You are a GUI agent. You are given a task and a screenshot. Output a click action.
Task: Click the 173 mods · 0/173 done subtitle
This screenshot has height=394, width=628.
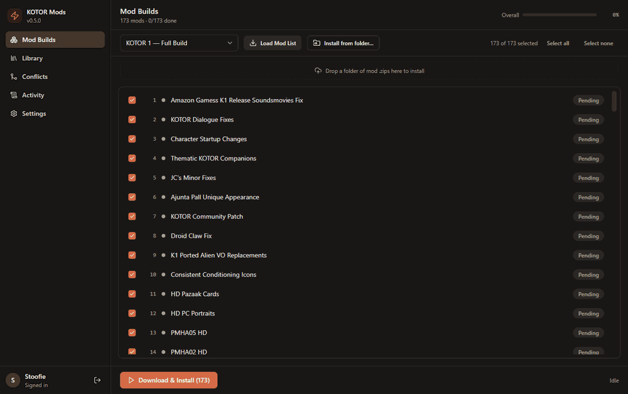(x=148, y=21)
